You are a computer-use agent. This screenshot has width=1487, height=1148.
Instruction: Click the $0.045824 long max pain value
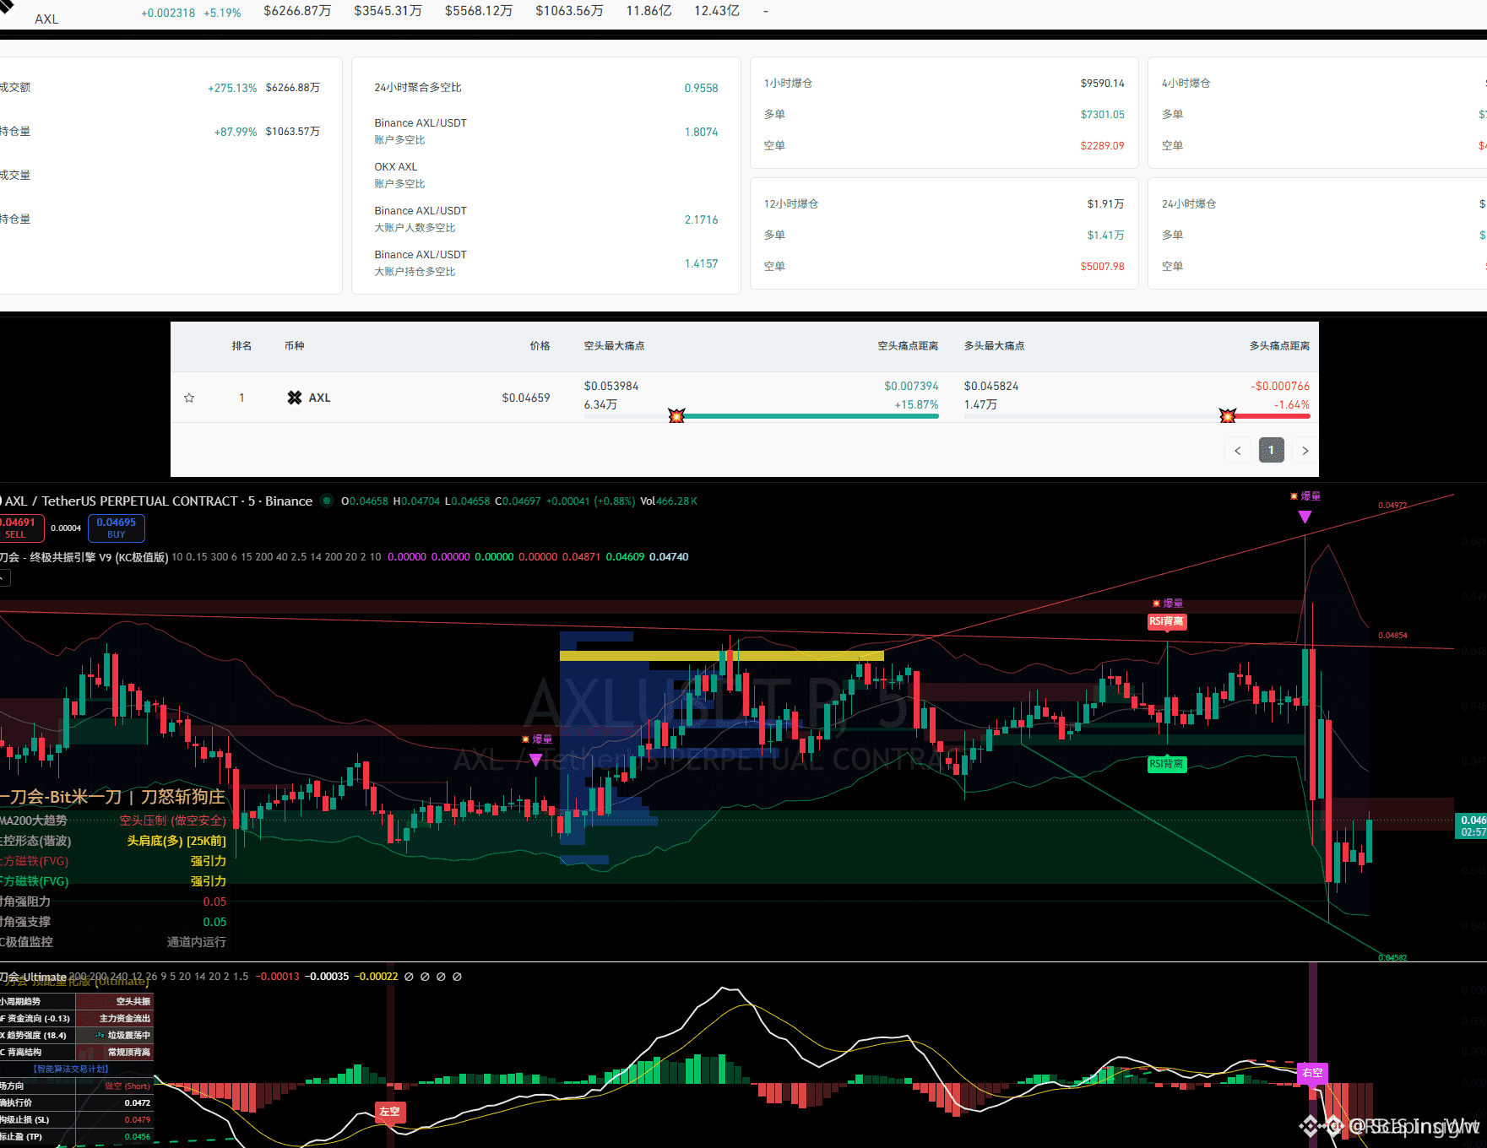tap(991, 386)
